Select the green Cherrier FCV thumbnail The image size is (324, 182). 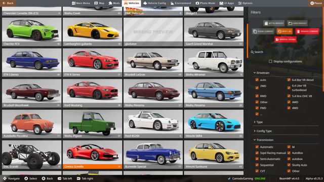tap(31, 32)
